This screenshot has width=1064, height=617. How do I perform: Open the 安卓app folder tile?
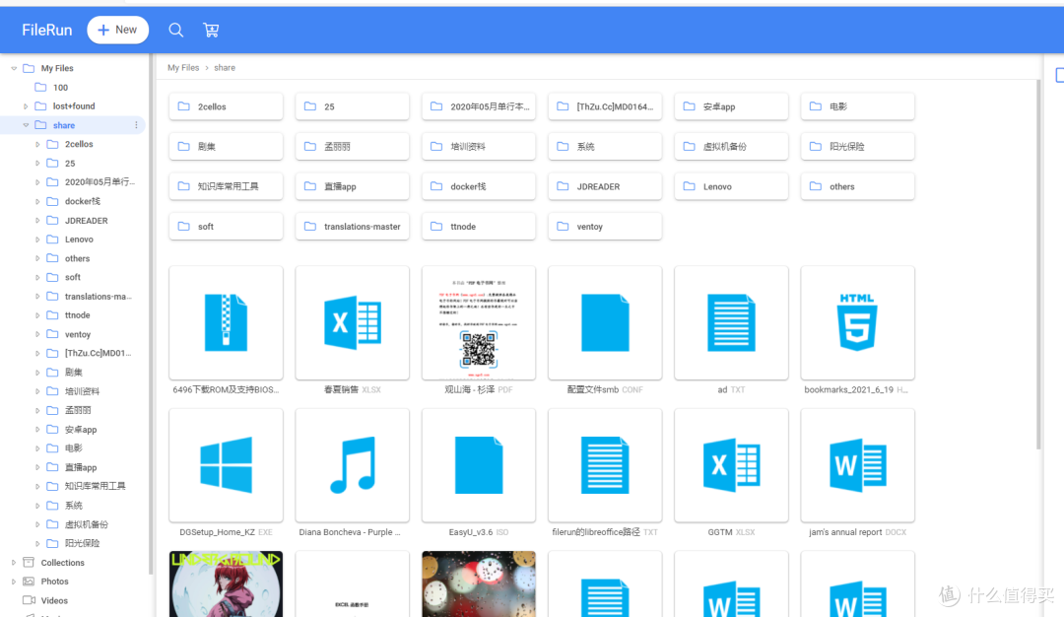[731, 106]
